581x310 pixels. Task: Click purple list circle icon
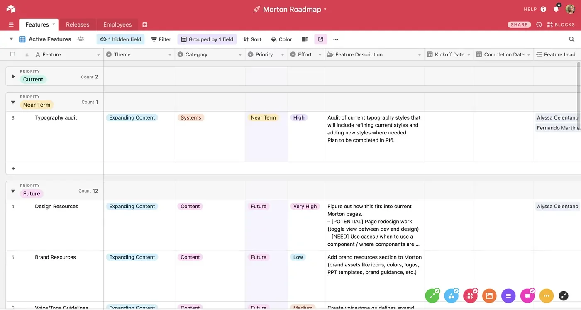508,296
